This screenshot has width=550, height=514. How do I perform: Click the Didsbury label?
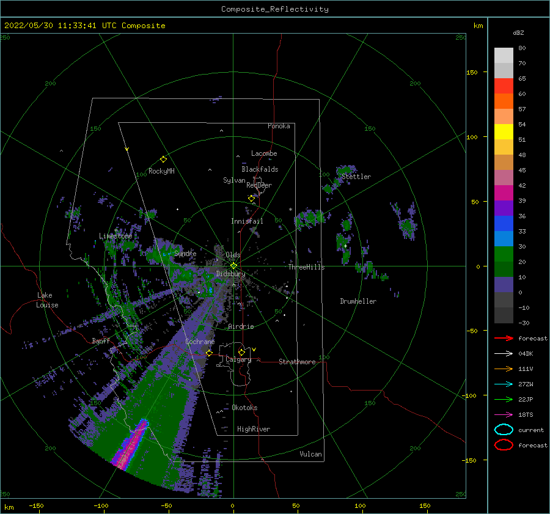pos(231,274)
